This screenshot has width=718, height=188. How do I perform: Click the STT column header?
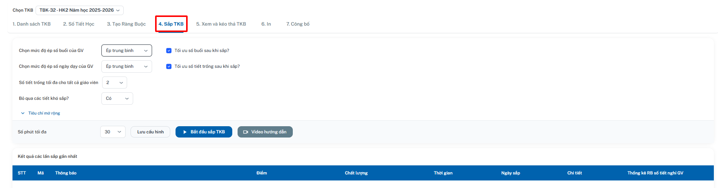pos(22,173)
